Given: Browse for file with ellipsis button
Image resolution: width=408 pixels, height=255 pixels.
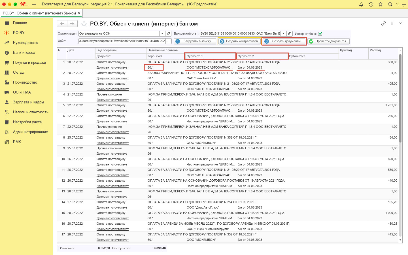Looking at the screenshot, I should click(169, 41).
